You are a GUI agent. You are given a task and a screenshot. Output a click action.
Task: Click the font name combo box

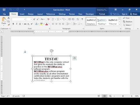pos(19,19)
